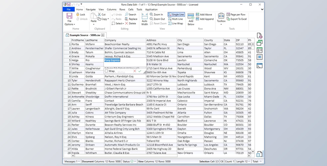Open the Replace tool

point(131,19)
